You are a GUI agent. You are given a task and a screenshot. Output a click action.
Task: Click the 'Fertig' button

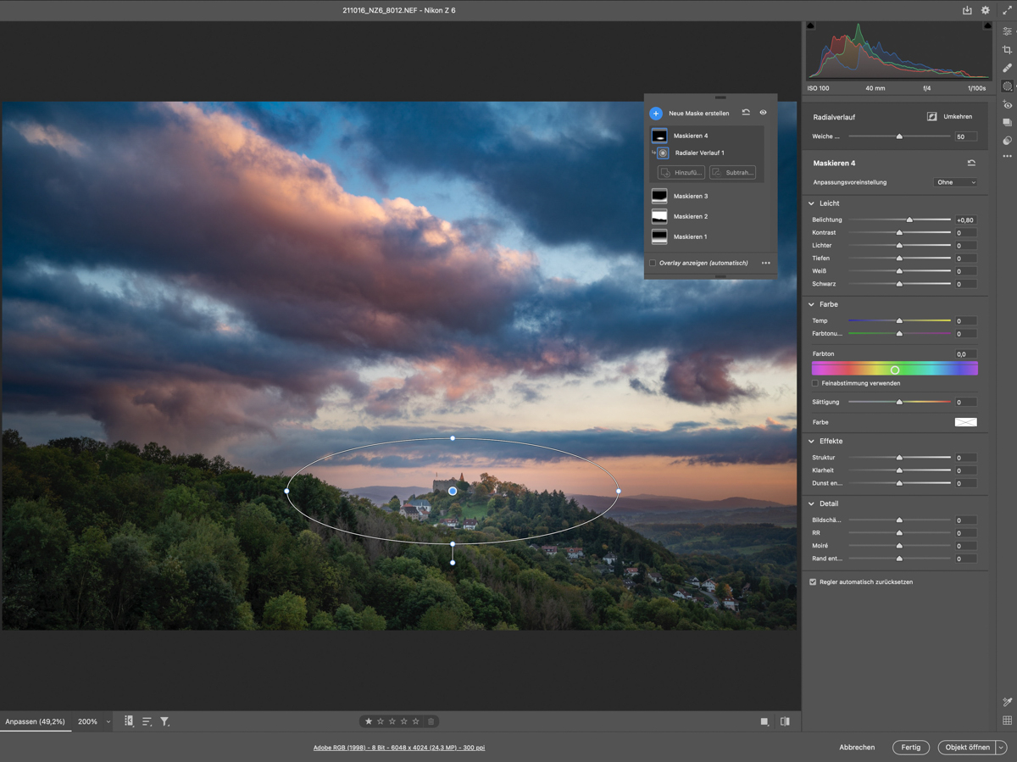(x=910, y=748)
